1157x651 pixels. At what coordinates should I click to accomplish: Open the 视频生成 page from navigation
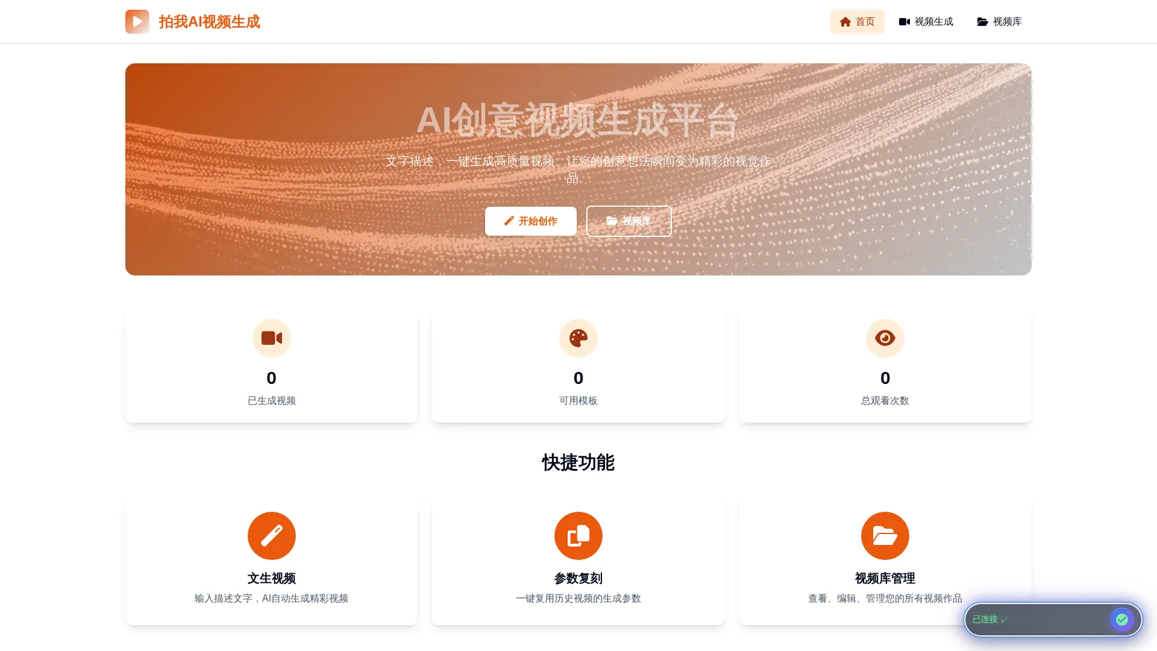[926, 22]
